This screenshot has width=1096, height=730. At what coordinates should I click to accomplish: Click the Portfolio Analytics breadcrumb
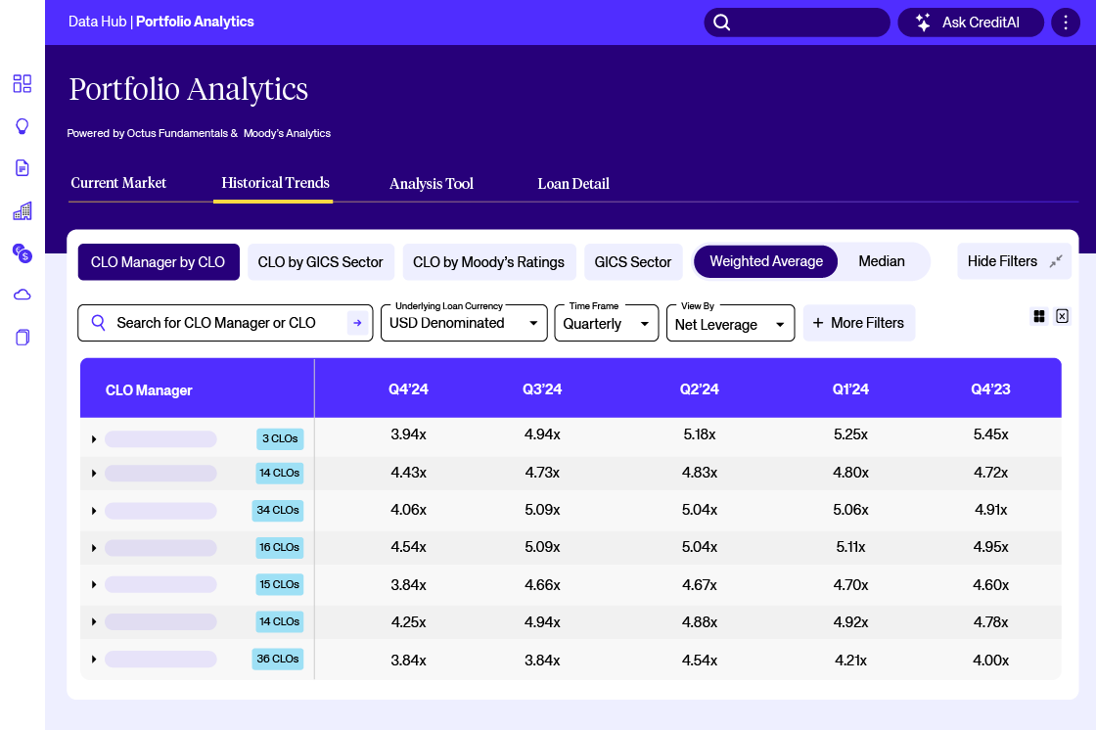pyautogui.click(x=195, y=22)
